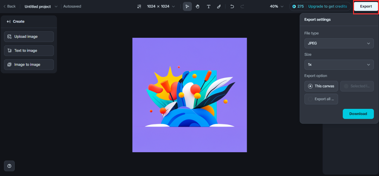Open the JPEG file type dropdown
This screenshot has height=176, width=379.
(339, 43)
